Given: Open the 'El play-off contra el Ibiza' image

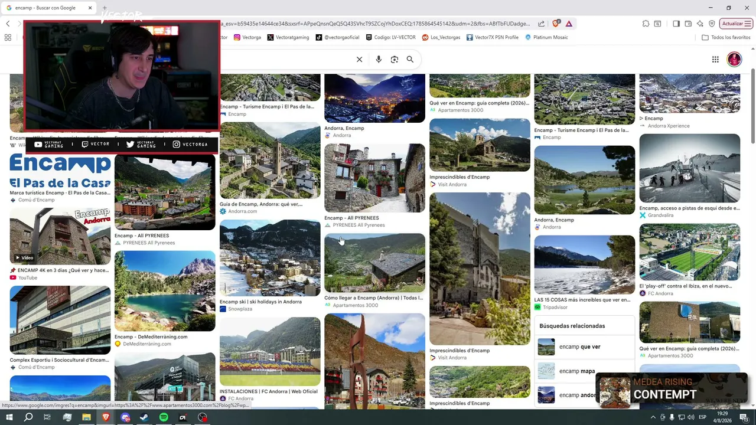Looking at the screenshot, I should point(690,253).
